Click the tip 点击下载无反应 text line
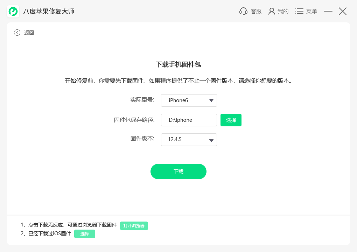Image resolution: width=357 pixels, height=252 pixels. (x=69, y=225)
